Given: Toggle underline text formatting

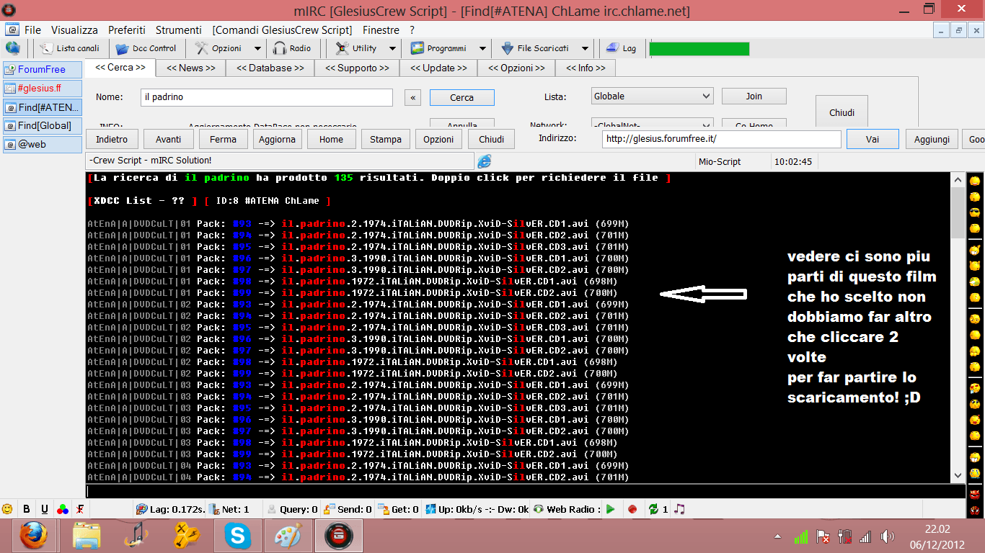Looking at the screenshot, I should 45,509.
